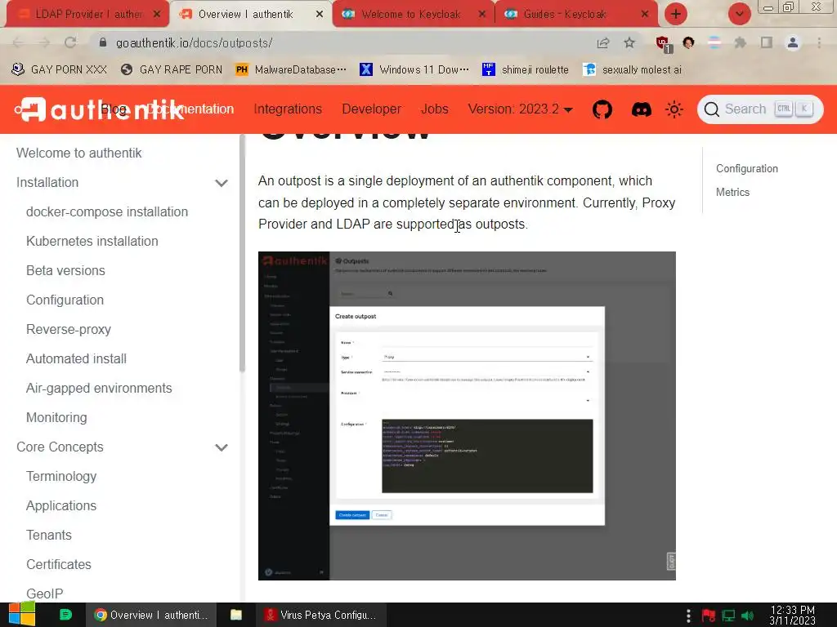Open the Discord icon in the navbar
This screenshot has height=627, width=837.
pos(641,109)
